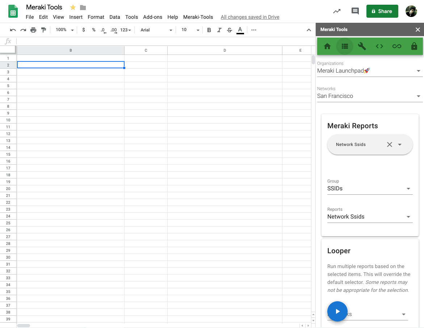Star the Meraki Tools document
The width and height of the screenshot is (424, 328).
(73, 8)
